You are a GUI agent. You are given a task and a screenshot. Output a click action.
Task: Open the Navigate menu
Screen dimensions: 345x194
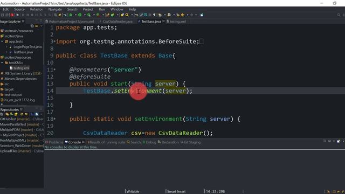point(55,9)
